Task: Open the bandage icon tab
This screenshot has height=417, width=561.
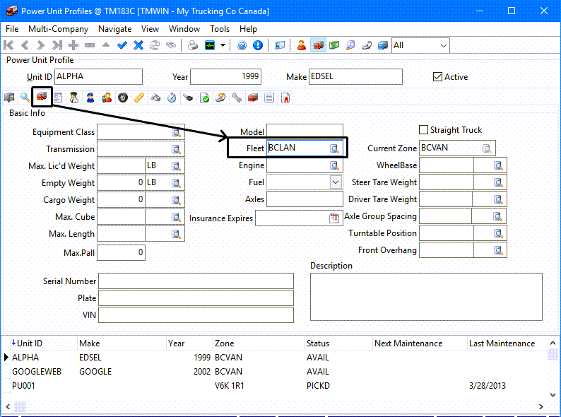Action: [x=139, y=98]
